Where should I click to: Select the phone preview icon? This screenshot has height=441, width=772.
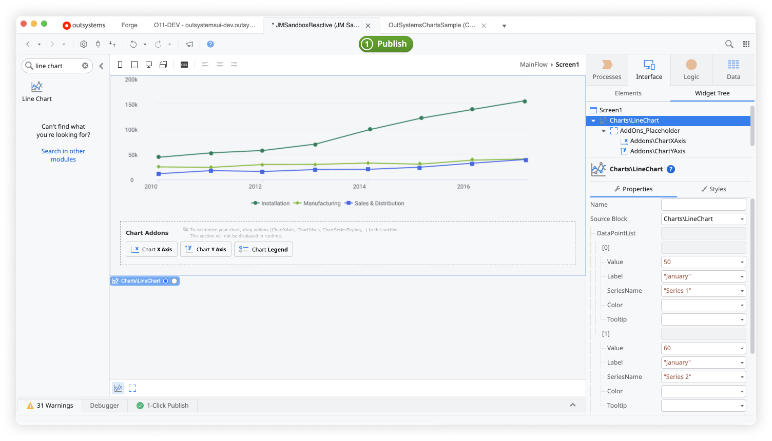point(120,64)
